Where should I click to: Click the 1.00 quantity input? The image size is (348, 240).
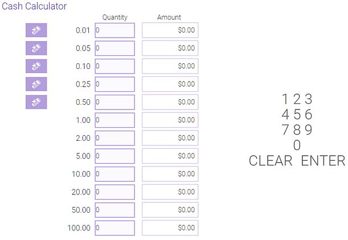[x=114, y=120]
